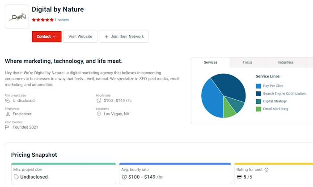The width and height of the screenshot is (313, 187).
Task: Click the Pay Per Click color swatch
Action: click(x=258, y=86)
